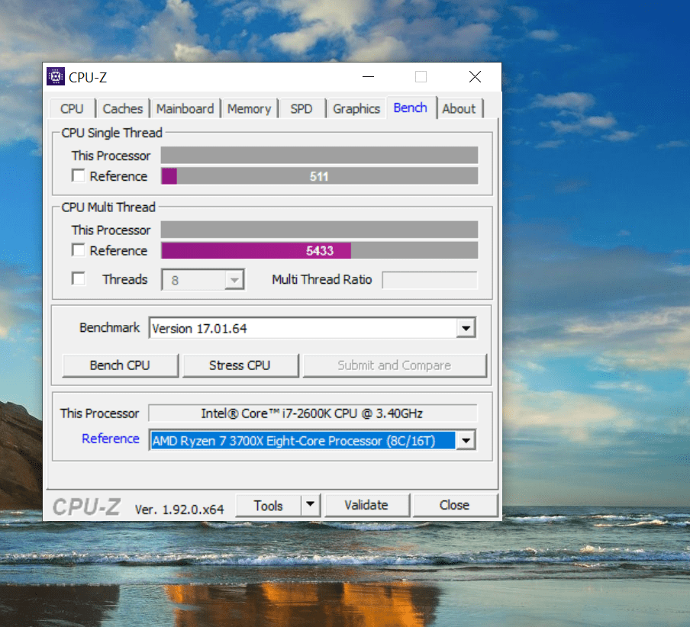Open the Reference processor dropdown

(x=466, y=440)
